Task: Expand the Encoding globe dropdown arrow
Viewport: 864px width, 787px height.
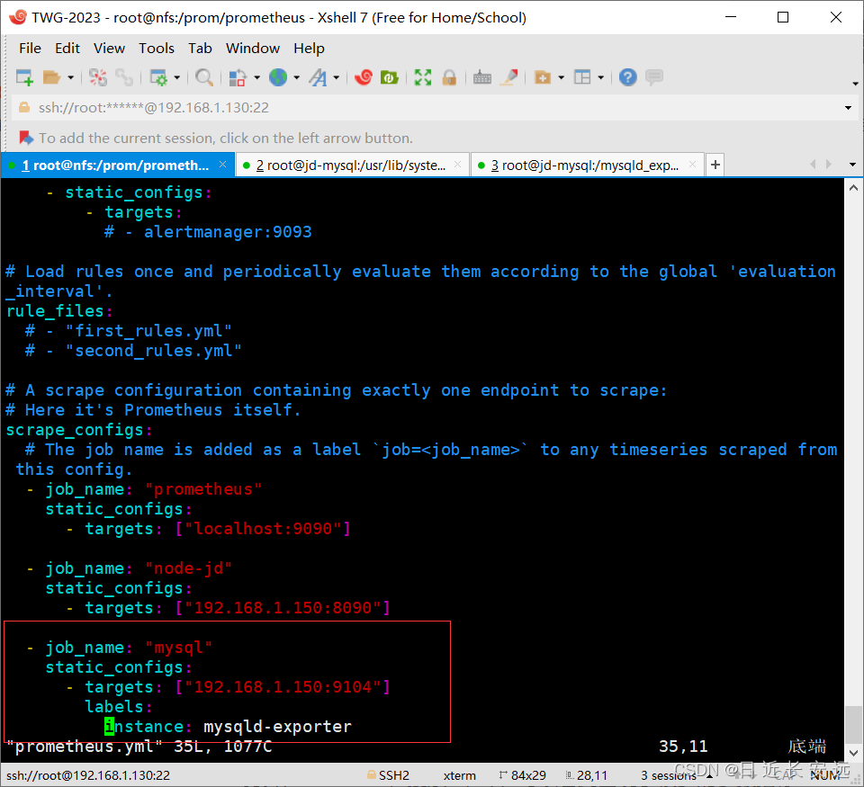Action: click(296, 77)
